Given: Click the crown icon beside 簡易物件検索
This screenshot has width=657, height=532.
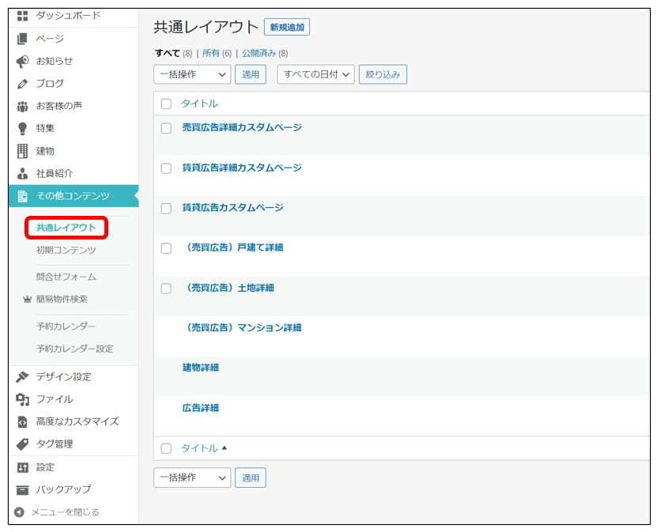Looking at the screenshot, I should click(x=27, y=299).
